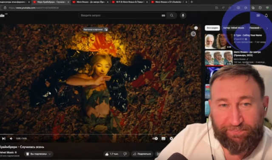The image size is (272, 160).
Task: Open YouTube notifications bell
Action: coord(266,15)
